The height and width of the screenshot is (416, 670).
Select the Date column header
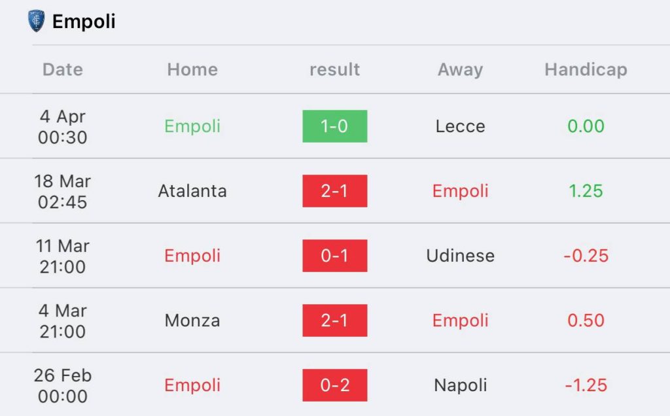(x=63, y=69)
